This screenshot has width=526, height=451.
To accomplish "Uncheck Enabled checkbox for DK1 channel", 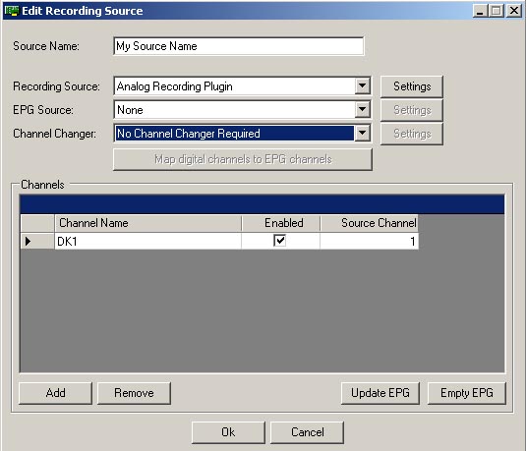I will point(280,241).
